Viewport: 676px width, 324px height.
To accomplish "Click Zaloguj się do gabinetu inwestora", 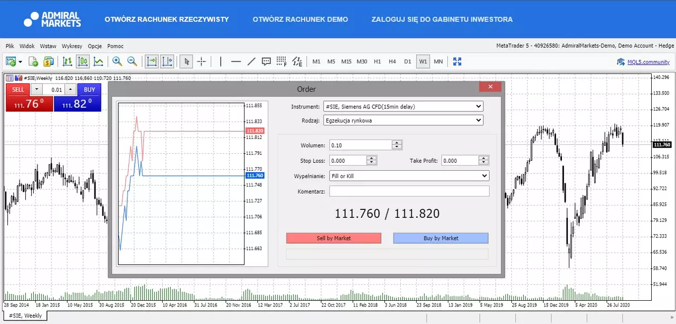I will coord(442,20).
